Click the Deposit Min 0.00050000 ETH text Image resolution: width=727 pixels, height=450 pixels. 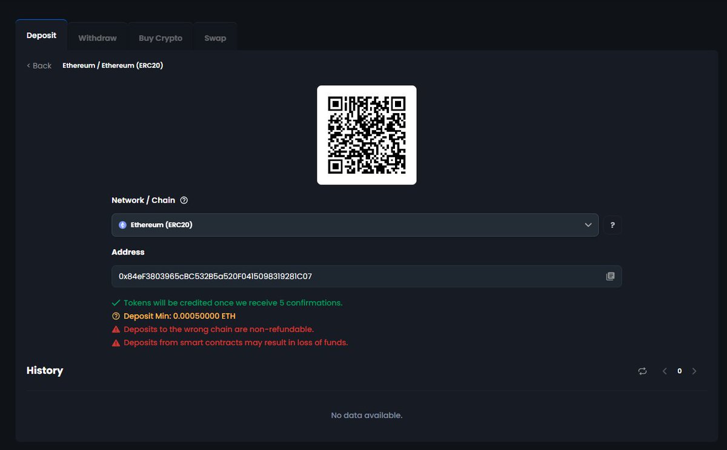tap(179, 316)
